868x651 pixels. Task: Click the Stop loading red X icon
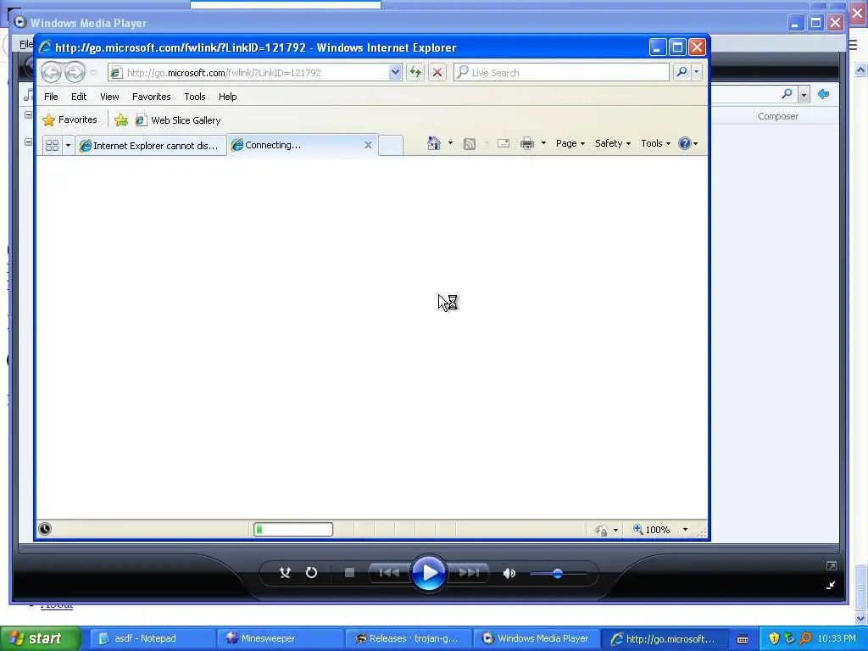(437, 73)
